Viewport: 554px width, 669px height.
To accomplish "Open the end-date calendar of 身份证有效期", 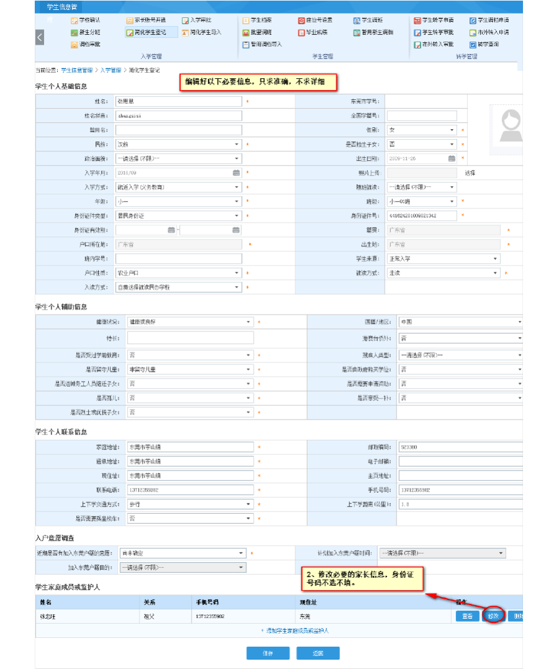I will click(236, 230).
